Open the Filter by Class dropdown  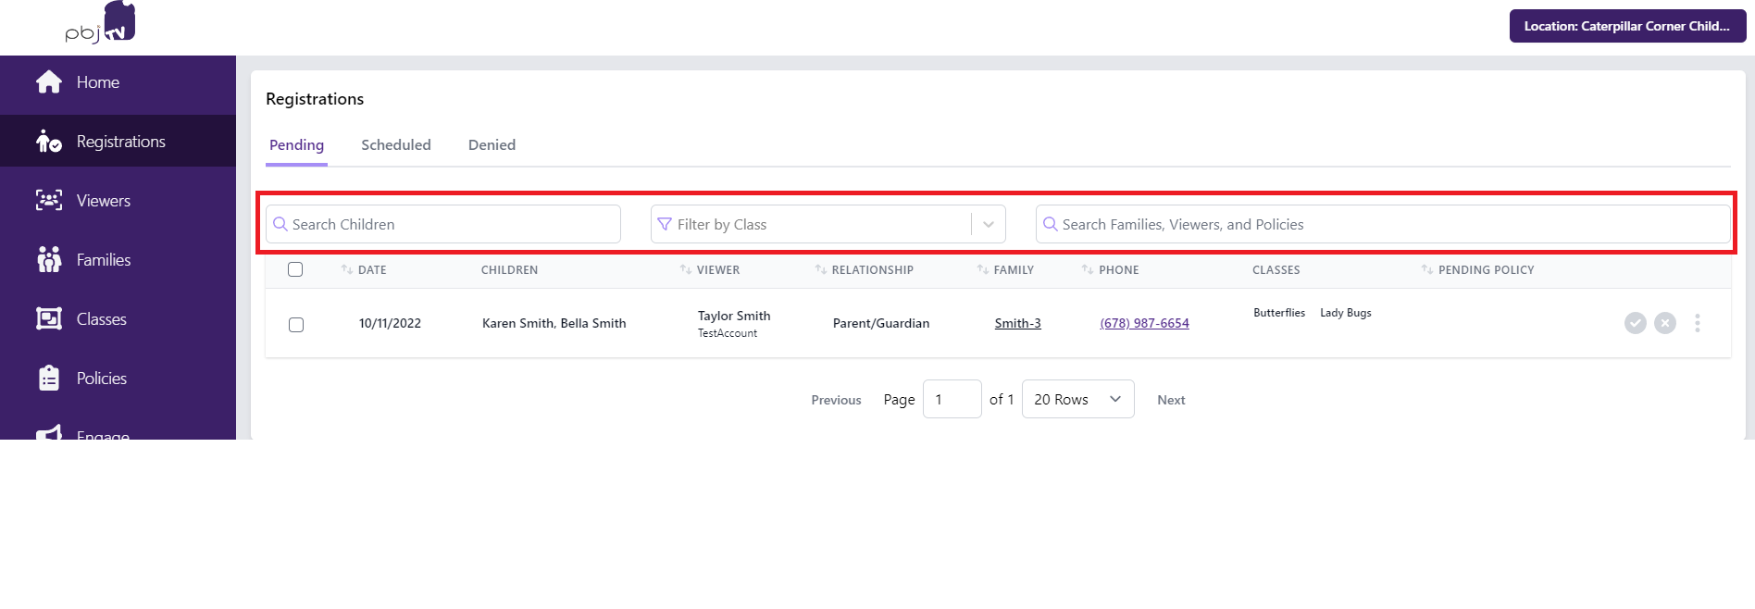828,224
